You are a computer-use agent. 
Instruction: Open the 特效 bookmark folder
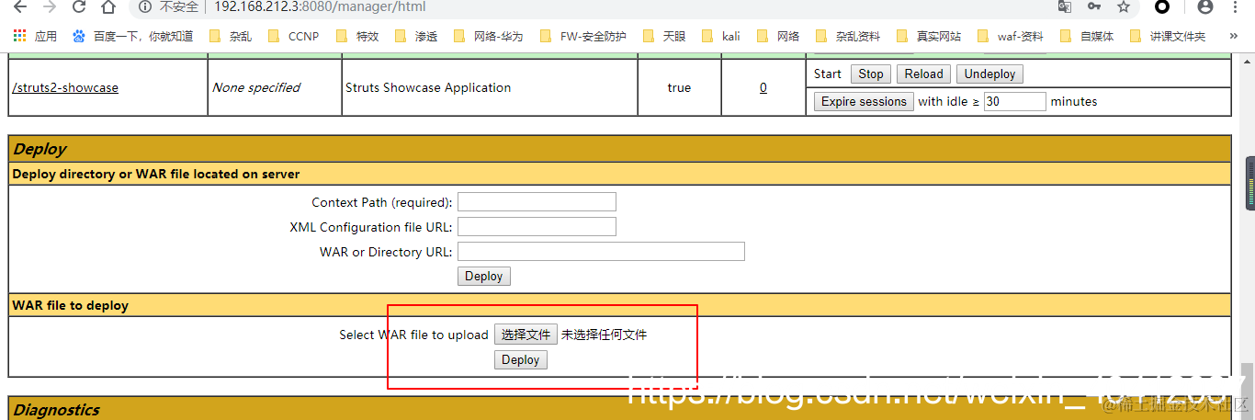[x=356, y=37]
